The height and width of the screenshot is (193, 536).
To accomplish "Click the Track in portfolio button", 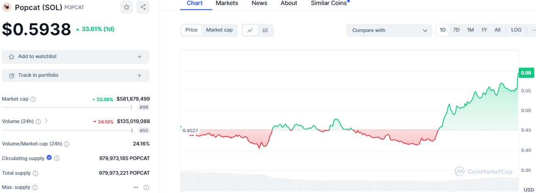I will tap(76, 76).
